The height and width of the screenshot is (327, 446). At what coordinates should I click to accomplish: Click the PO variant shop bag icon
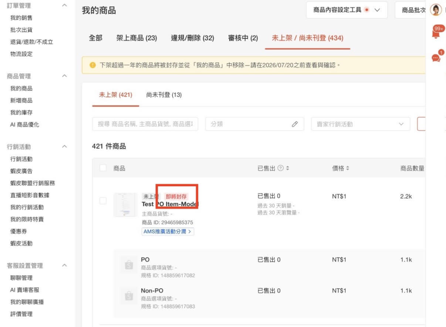tap(129, 265)
